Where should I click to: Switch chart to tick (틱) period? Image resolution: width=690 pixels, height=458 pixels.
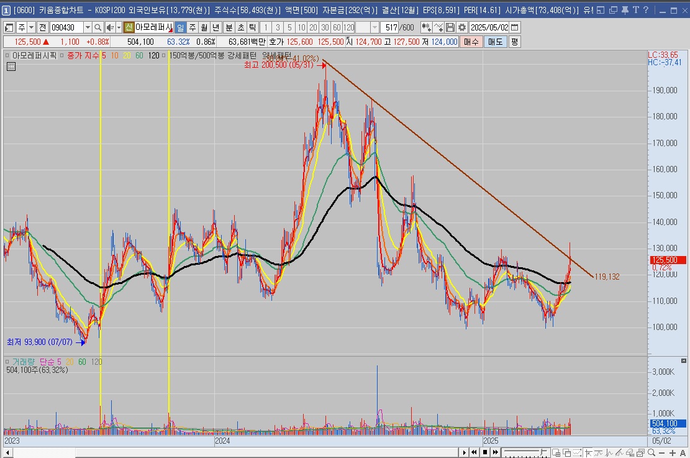[253, 27]
